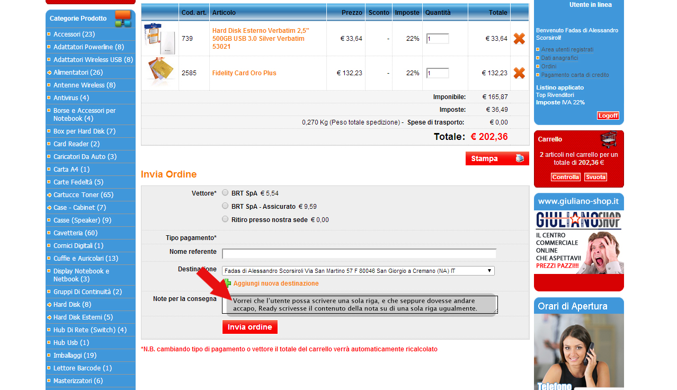Select BRT SpA - Assicurato radio button
Viewport: 677px width, 390px height.
[226, 206]
